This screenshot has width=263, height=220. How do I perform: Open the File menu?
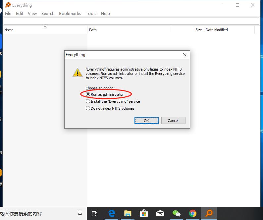pyautogui.click(x=8, y=14)
